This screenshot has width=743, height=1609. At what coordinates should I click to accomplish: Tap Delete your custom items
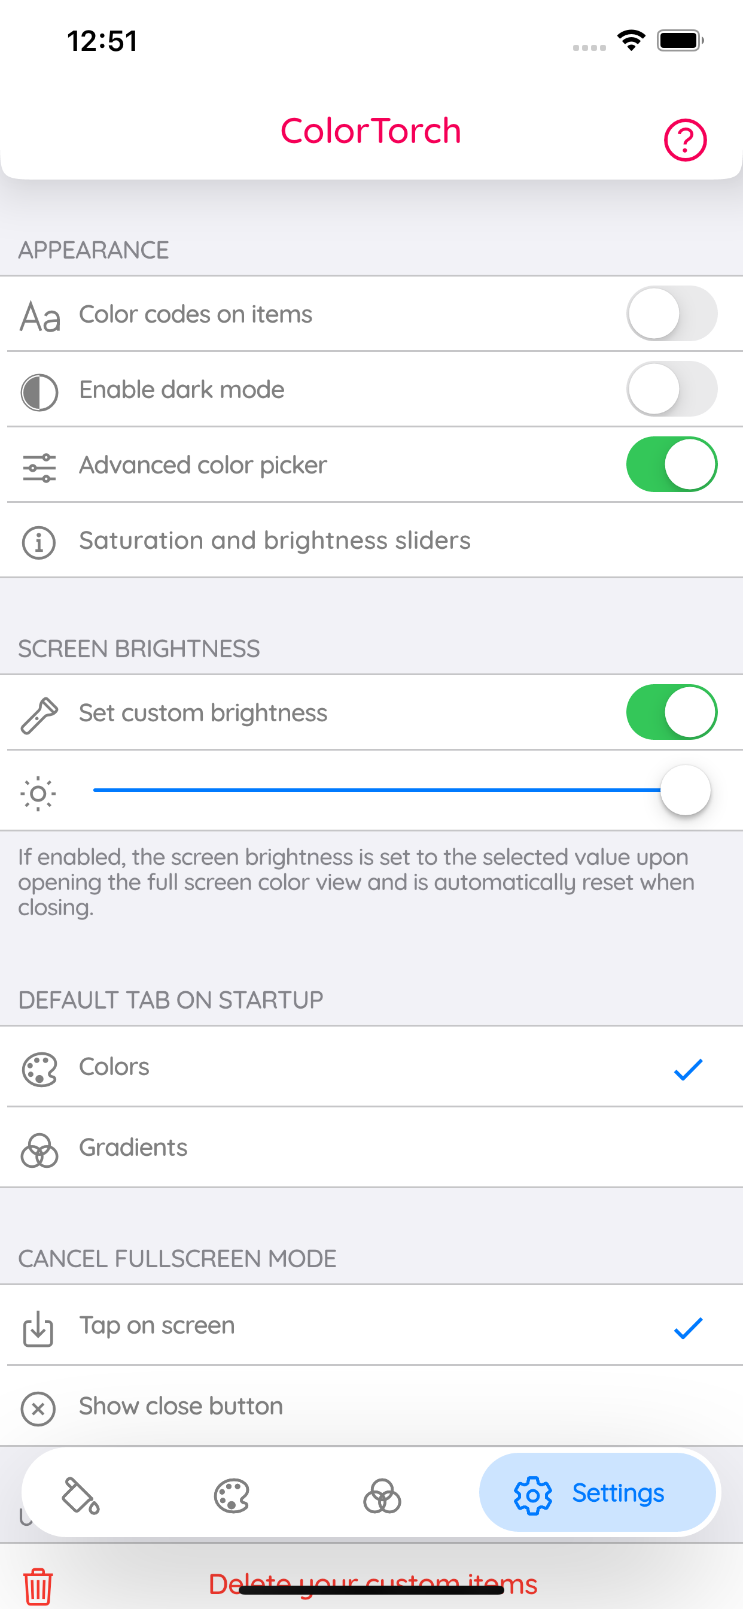373,1584
